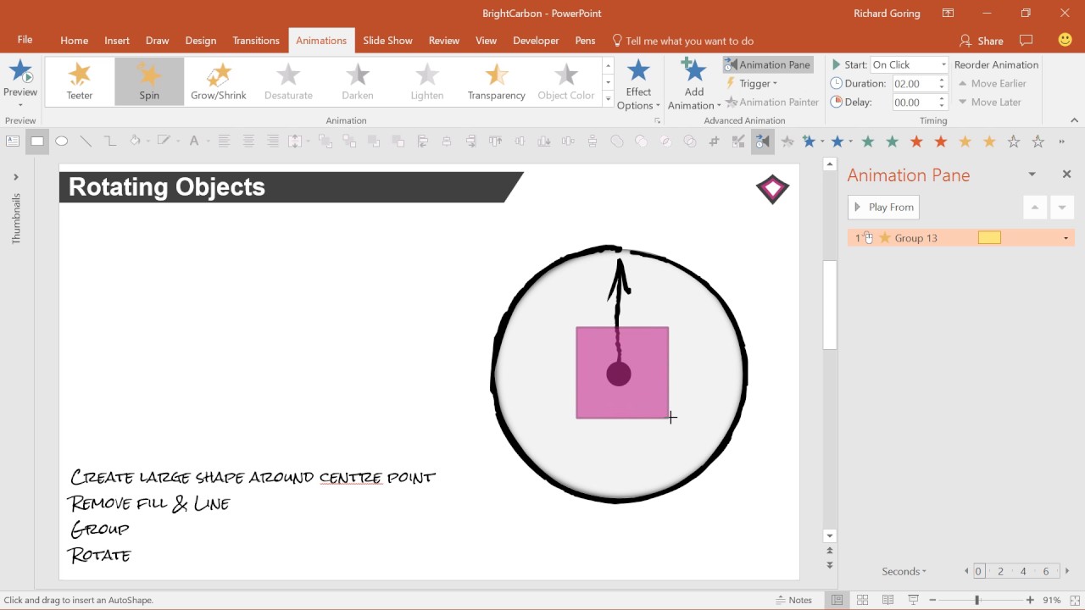
Task: Click Tell me what you want to do
Action: (682, 40)
